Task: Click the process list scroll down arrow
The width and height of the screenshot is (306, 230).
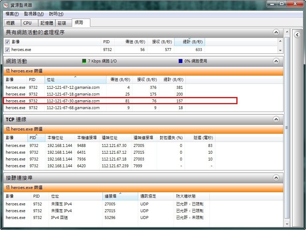Action: [280, 51]
